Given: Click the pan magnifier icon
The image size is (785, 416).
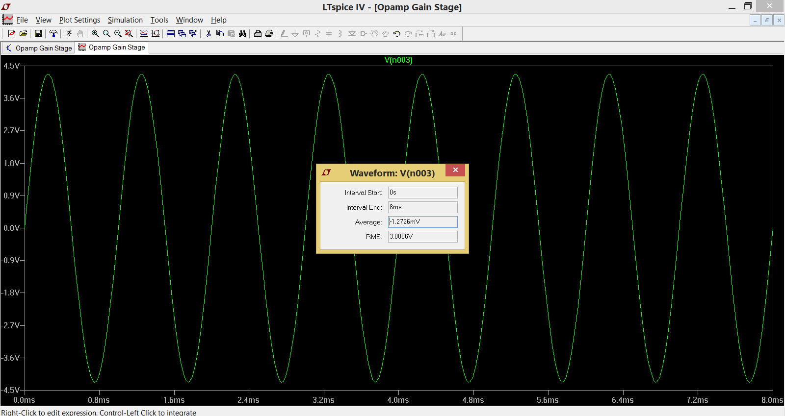Looking at the screenshot, I should (106, 33).
